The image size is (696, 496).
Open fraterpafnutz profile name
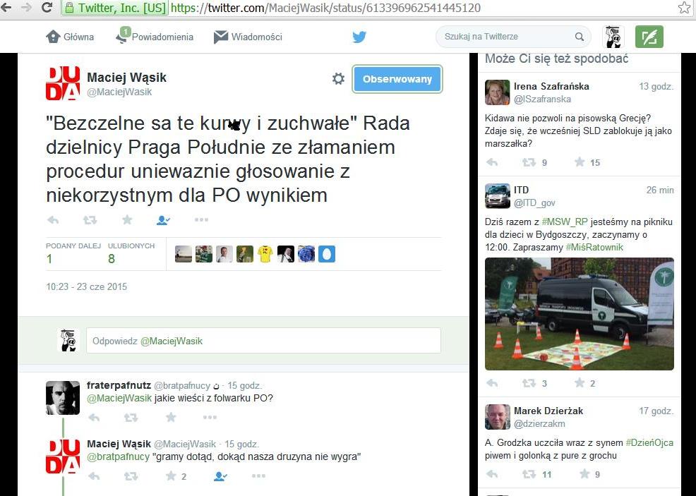coord(119,385)
